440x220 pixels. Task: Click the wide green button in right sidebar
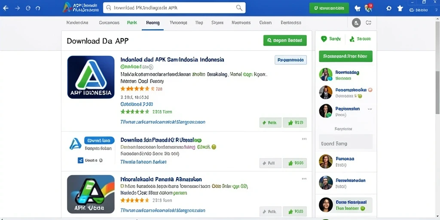[346, 56]
